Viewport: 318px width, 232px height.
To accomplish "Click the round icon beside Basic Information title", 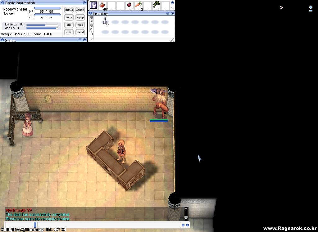I will pyautogui.click(x=2, y=2).
